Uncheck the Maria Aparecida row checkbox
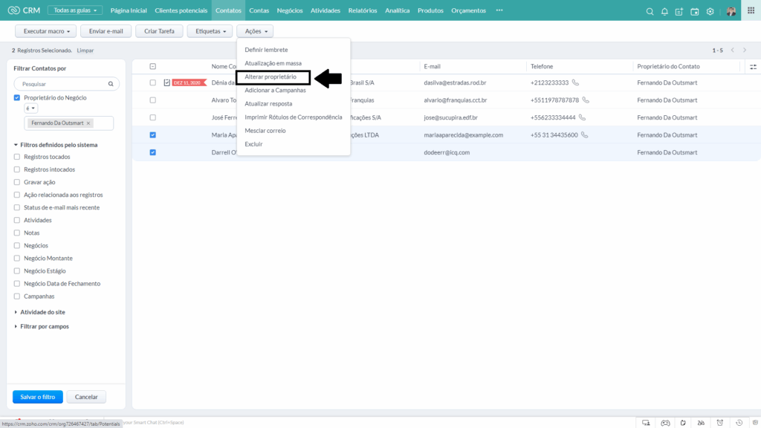Viewport: 761px width, 428px height. point(153,135)
